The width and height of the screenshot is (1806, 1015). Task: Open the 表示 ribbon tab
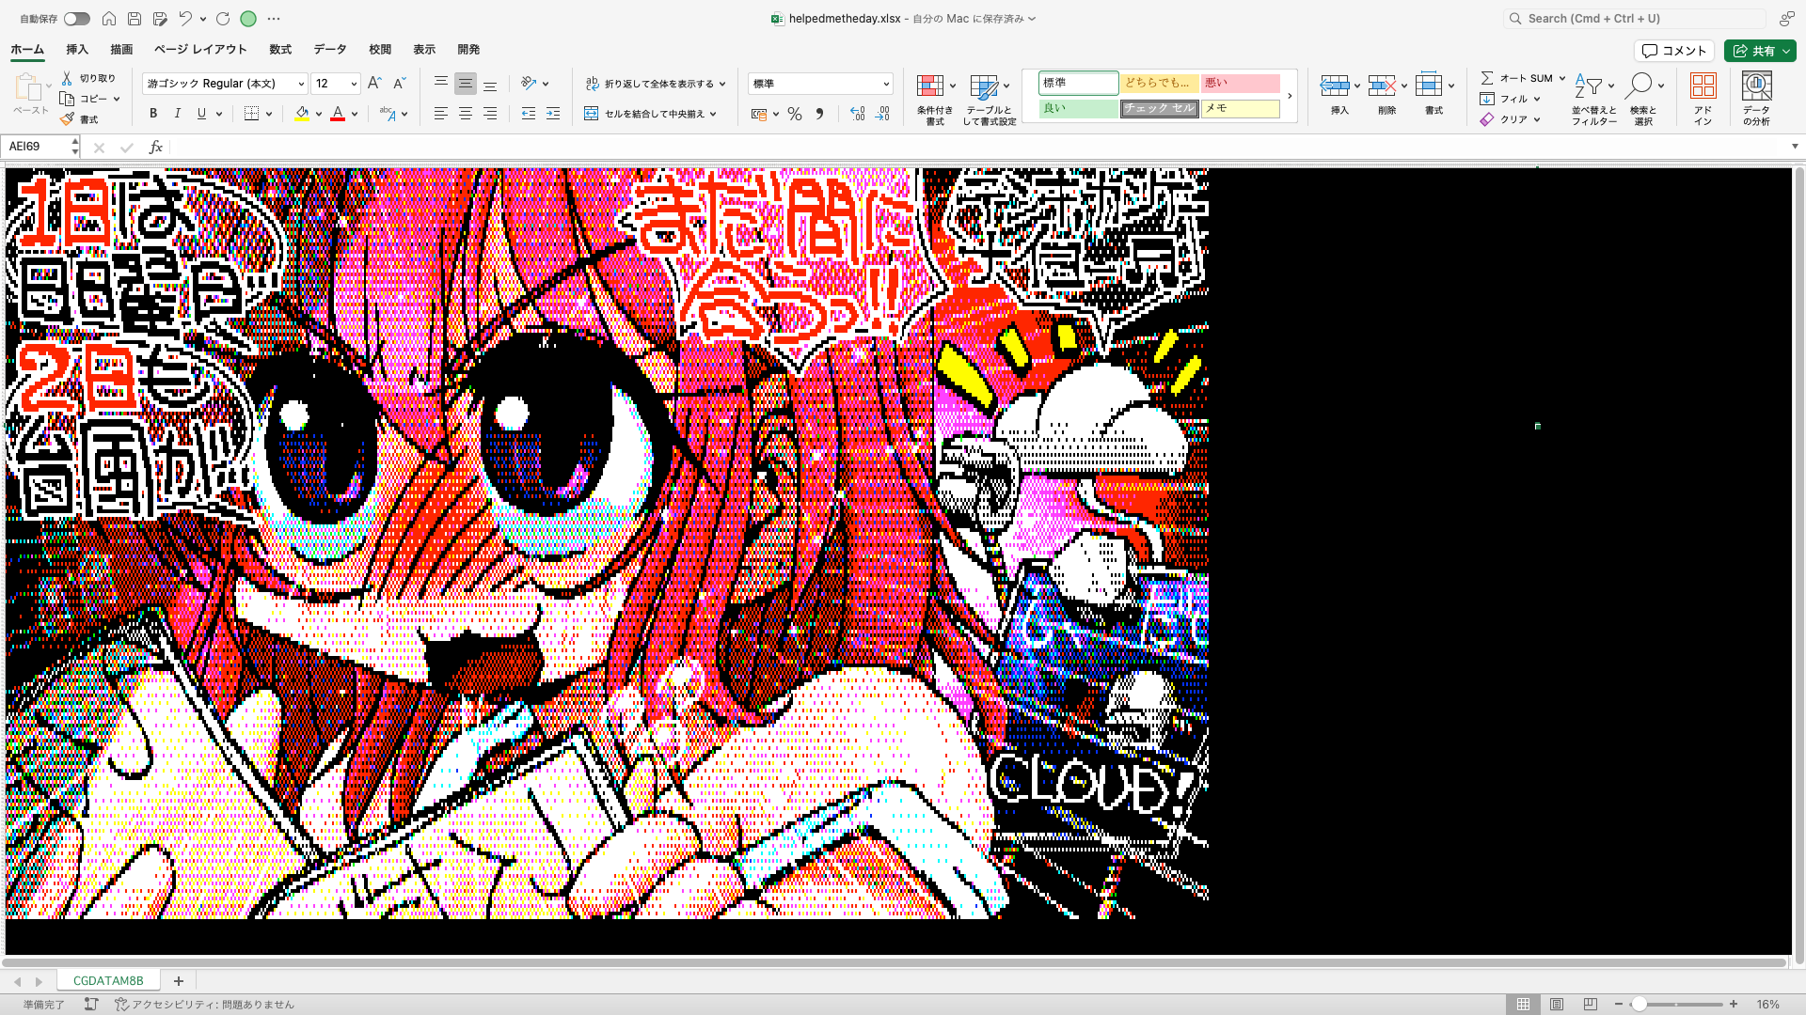[x=424, y=50]
